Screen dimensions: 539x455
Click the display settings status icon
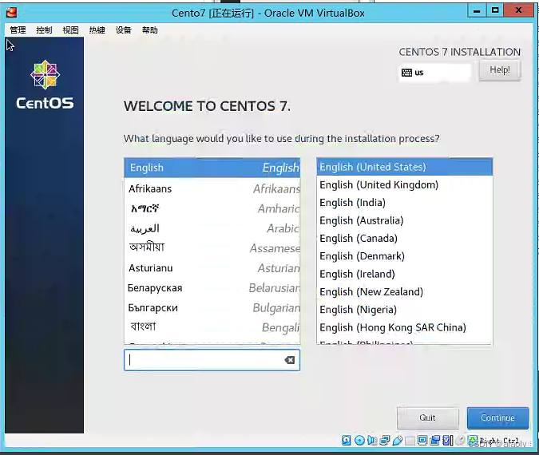pyautogui.click(x=422, y=440)
